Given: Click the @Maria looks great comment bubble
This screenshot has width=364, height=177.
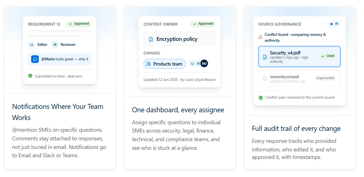Looking at the screenshot, I should click(60, 59).
